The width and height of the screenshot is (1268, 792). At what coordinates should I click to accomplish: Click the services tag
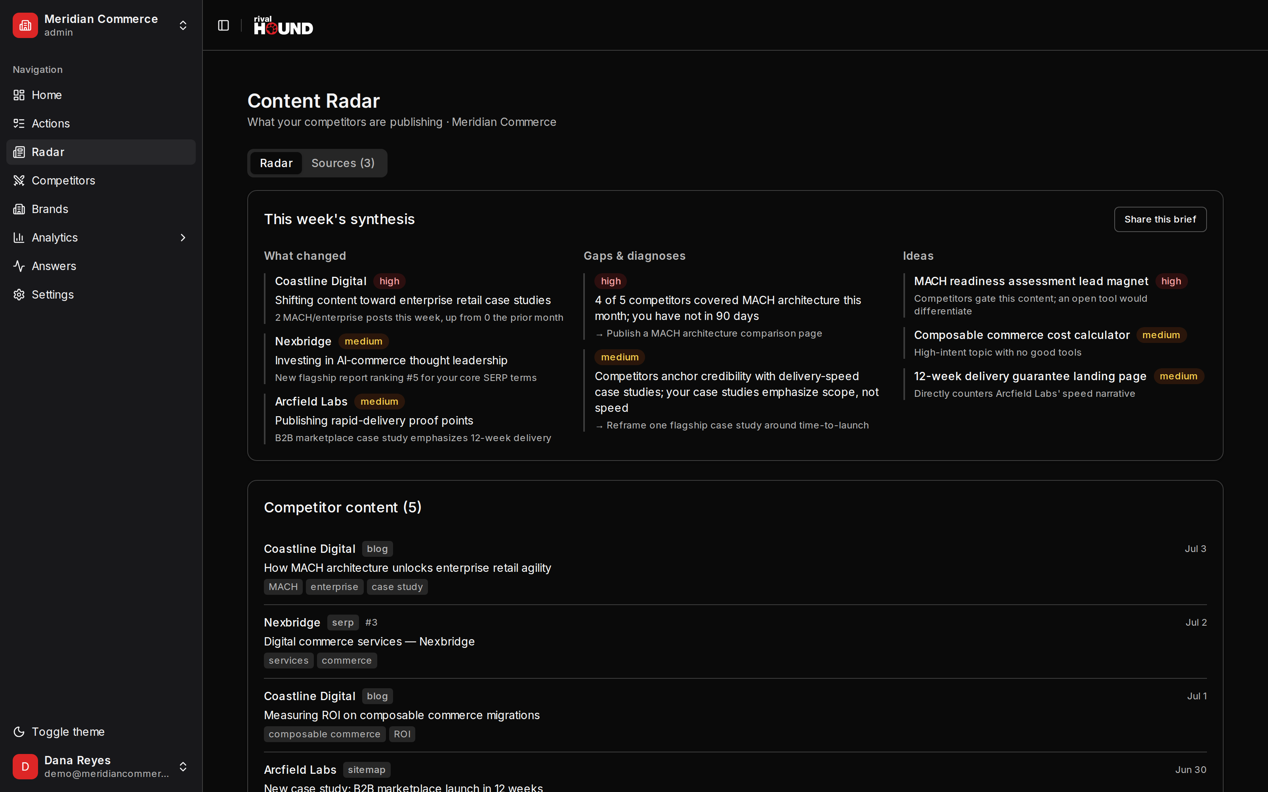(289, 661)
